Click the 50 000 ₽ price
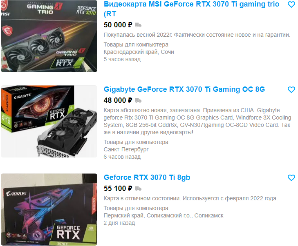The width and height of the screenshot is (298, 246). (x=118, y=25)
